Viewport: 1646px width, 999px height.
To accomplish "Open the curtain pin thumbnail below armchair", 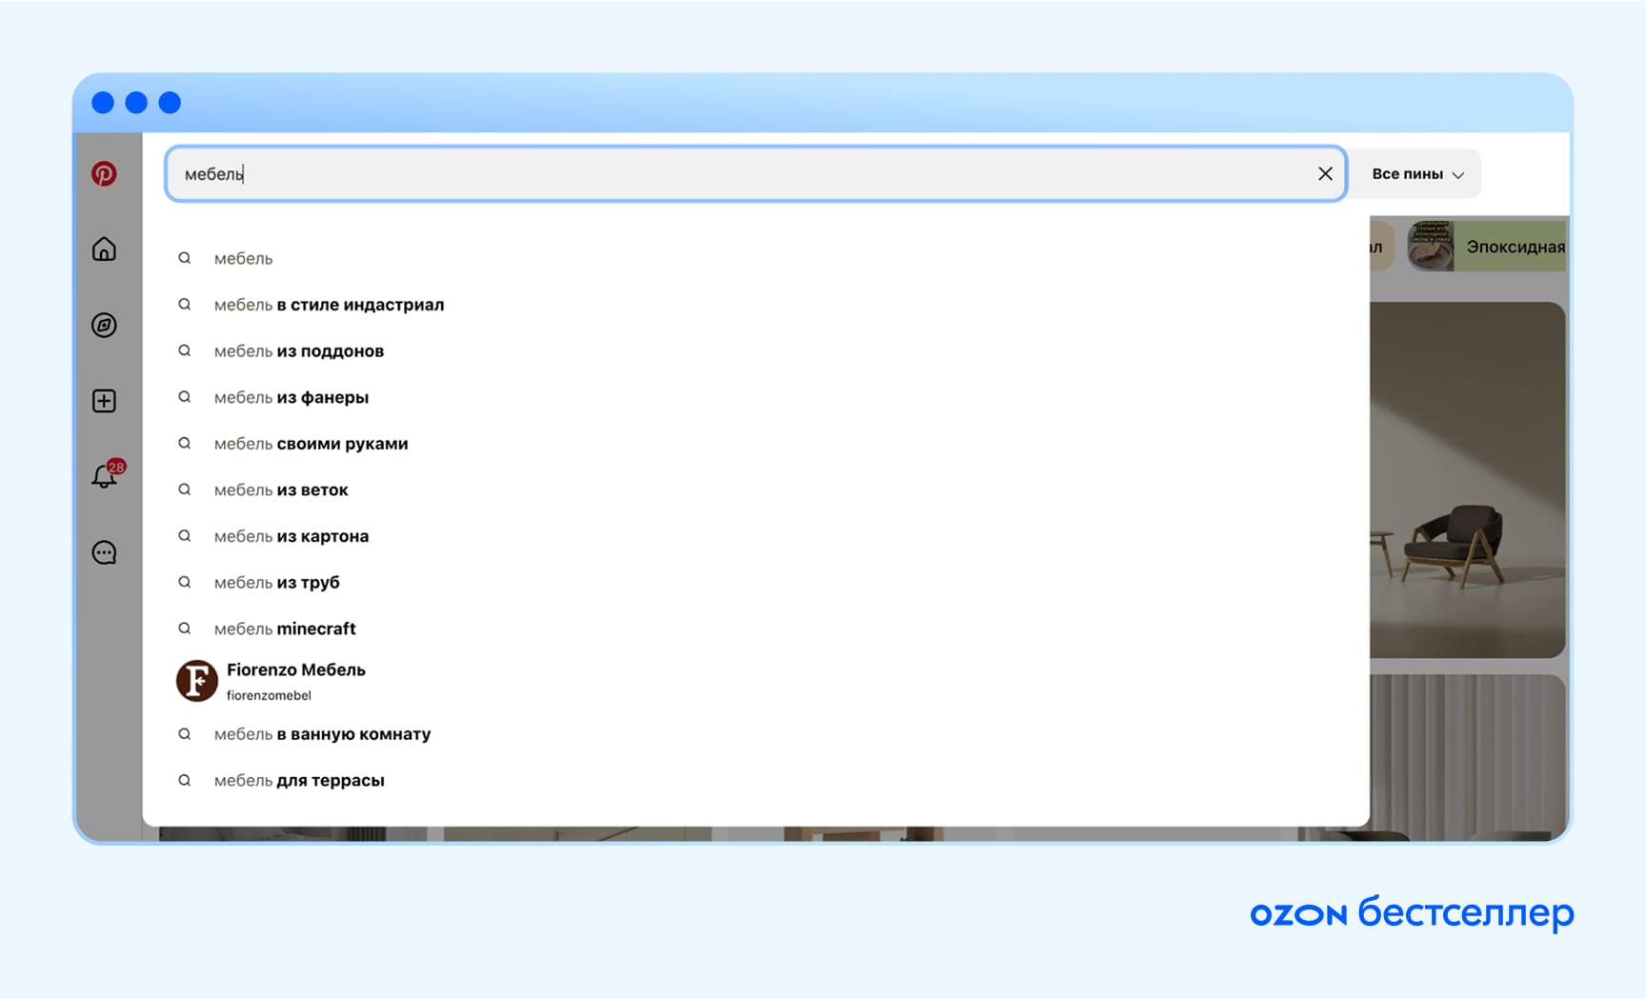I will 1467,757.
